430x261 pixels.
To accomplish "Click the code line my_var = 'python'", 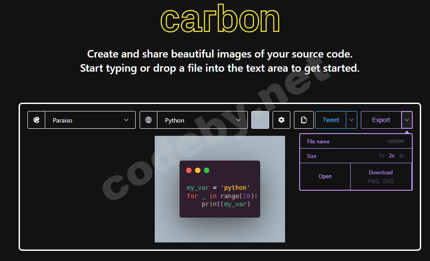I will pos(218,188).
